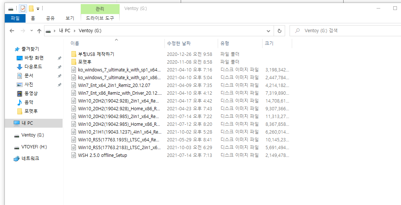Click the drive icon in the title bar
This screenshot has height=205, width=401.
click(x=11, y=9)
